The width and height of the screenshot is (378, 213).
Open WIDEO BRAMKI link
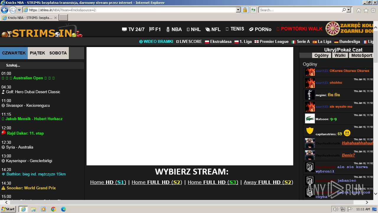[x=156, y=41]
